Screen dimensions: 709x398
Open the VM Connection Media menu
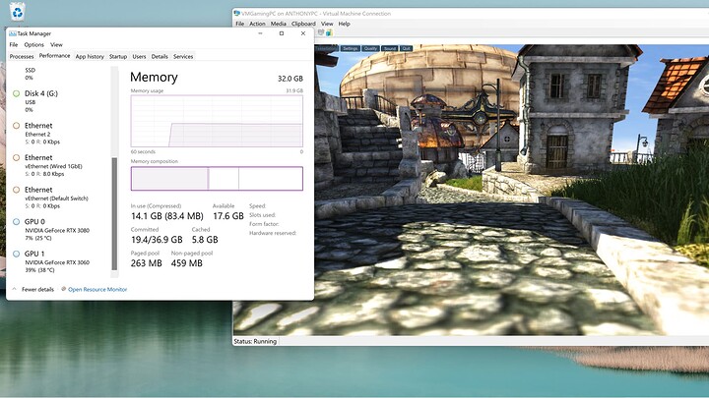pos(278,24)
